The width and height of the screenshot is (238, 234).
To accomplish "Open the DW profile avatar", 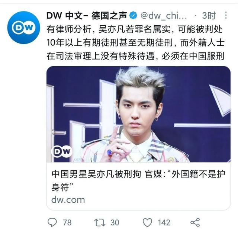I will coord(23,27).
